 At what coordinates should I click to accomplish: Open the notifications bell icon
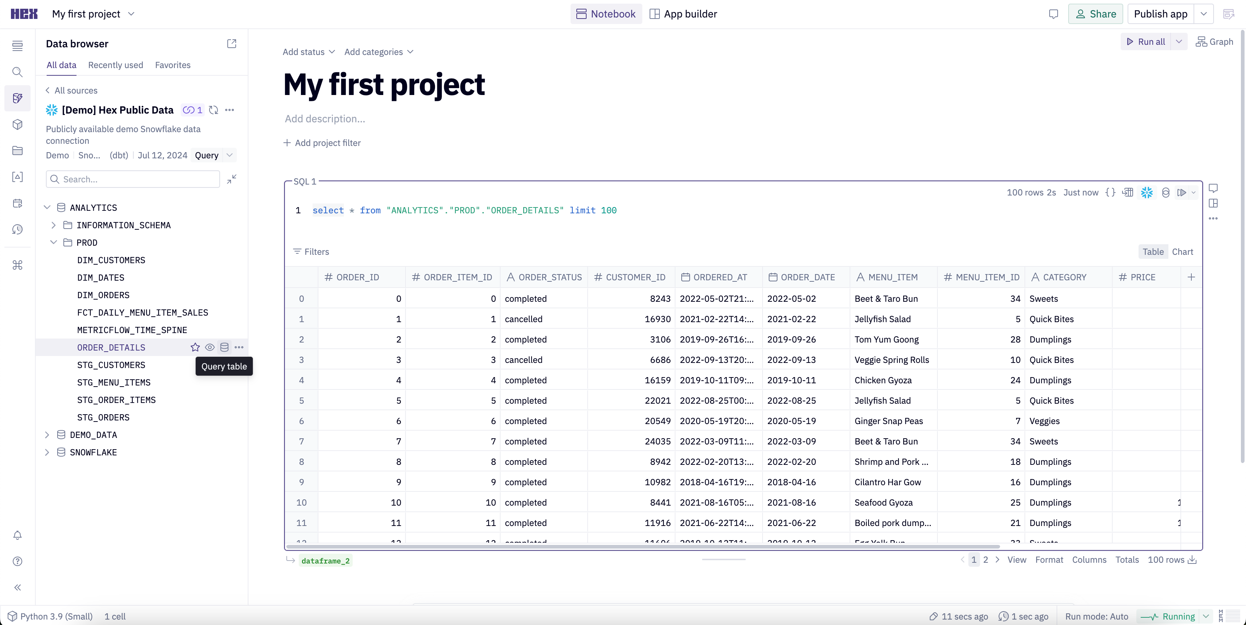click(17, 535)
